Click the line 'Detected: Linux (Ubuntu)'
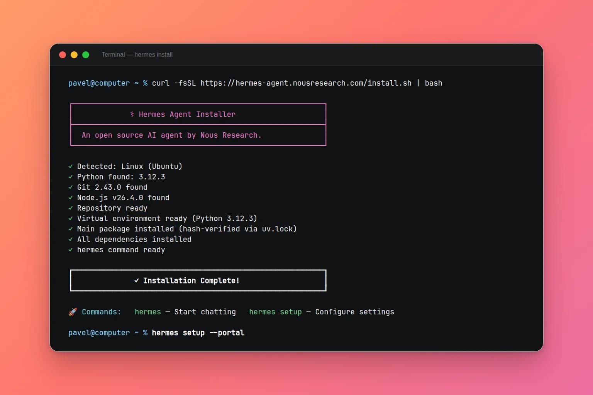The image size is (593, 395). (x=130, y=167)
